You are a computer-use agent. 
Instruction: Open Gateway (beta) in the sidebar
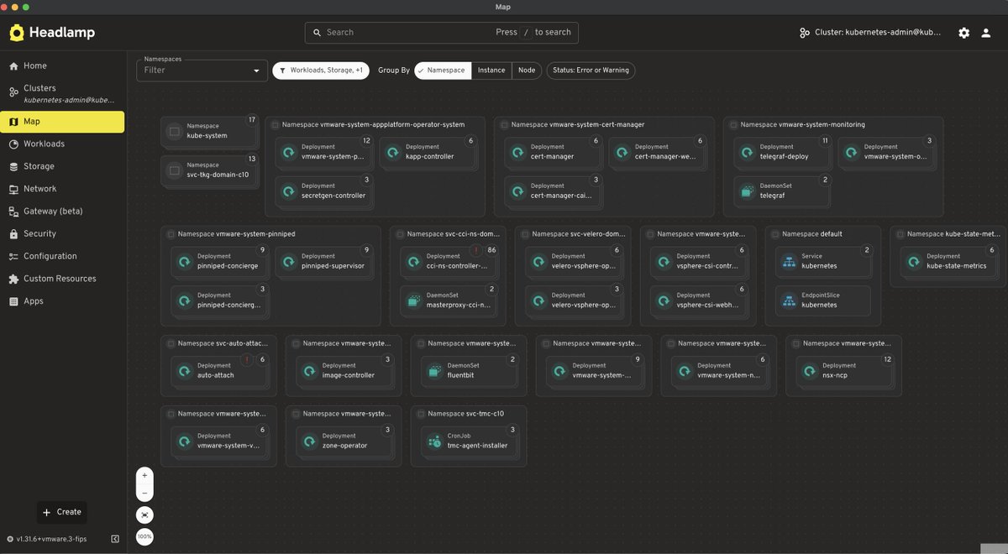tap(62, 212)
